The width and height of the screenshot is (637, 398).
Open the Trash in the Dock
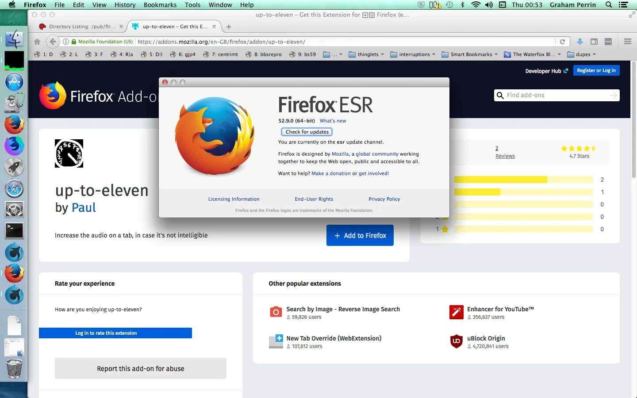click(x=14, y=368)
